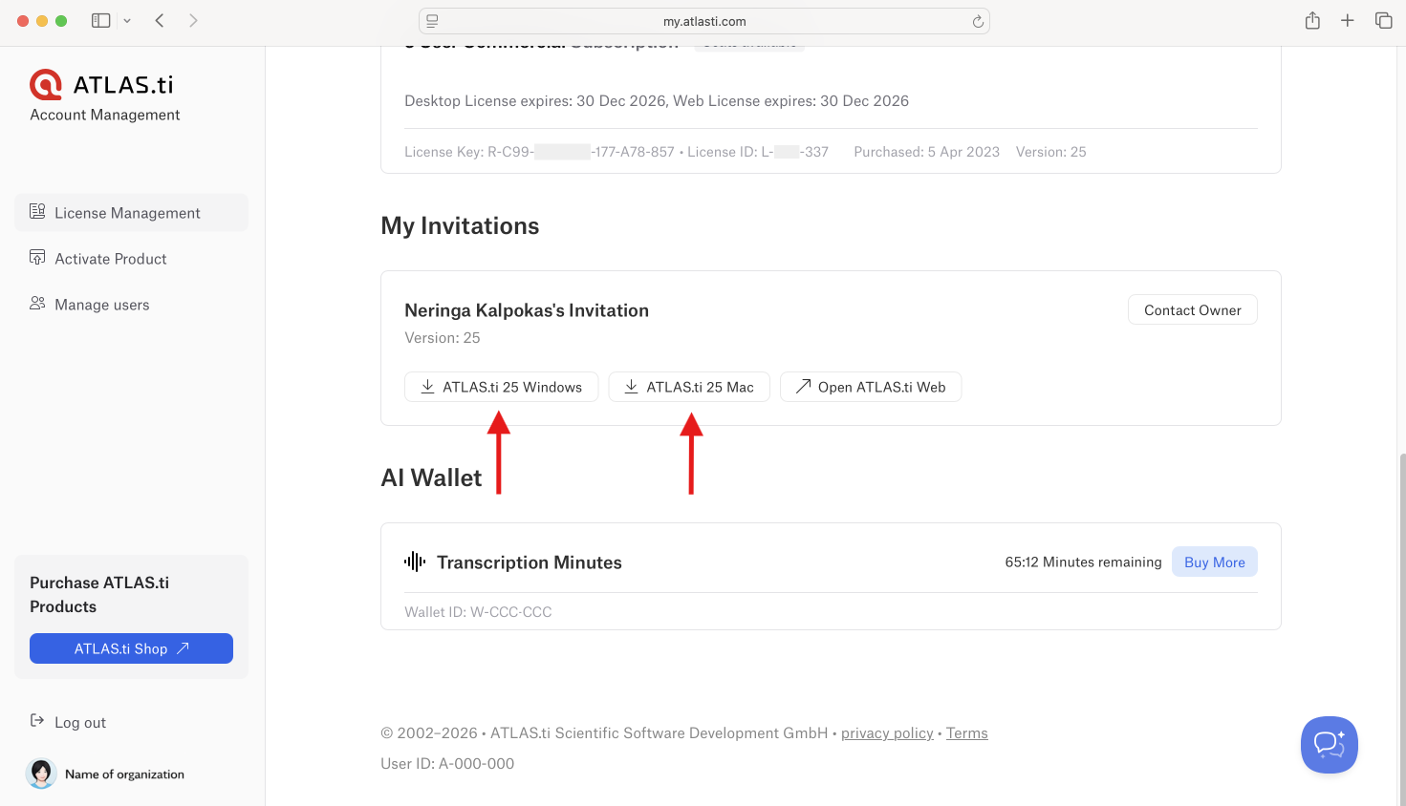
Task: Click the my.atlasti.com address bar
Action: [x=704, y=21]
